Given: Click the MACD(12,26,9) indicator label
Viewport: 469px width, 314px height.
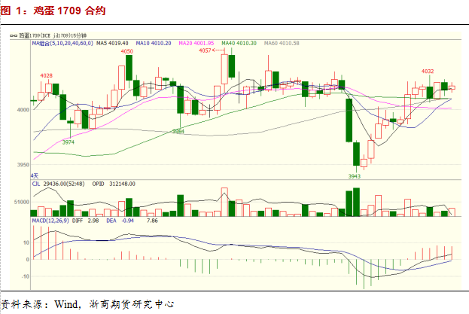Looking at the screenshot, I should [x=50, y=221].
